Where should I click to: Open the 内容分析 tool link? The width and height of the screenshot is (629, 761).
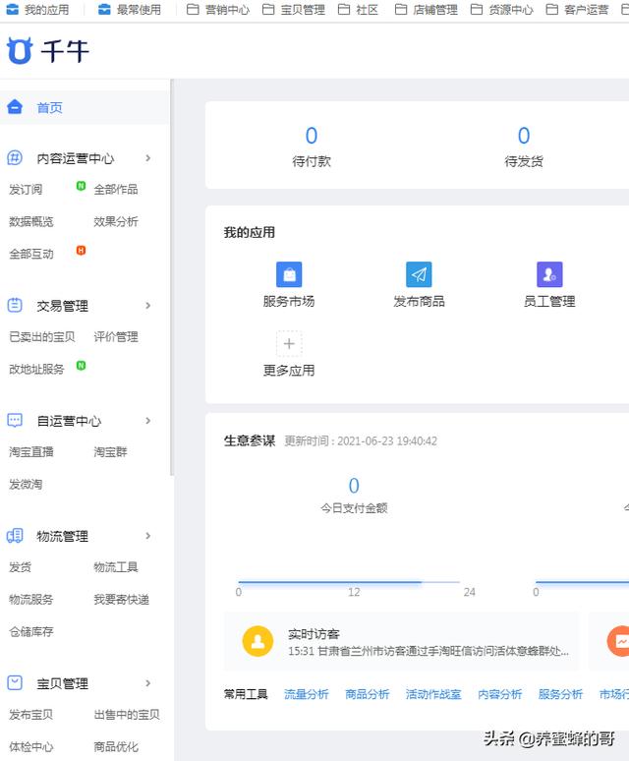click(x=499, y=694)
